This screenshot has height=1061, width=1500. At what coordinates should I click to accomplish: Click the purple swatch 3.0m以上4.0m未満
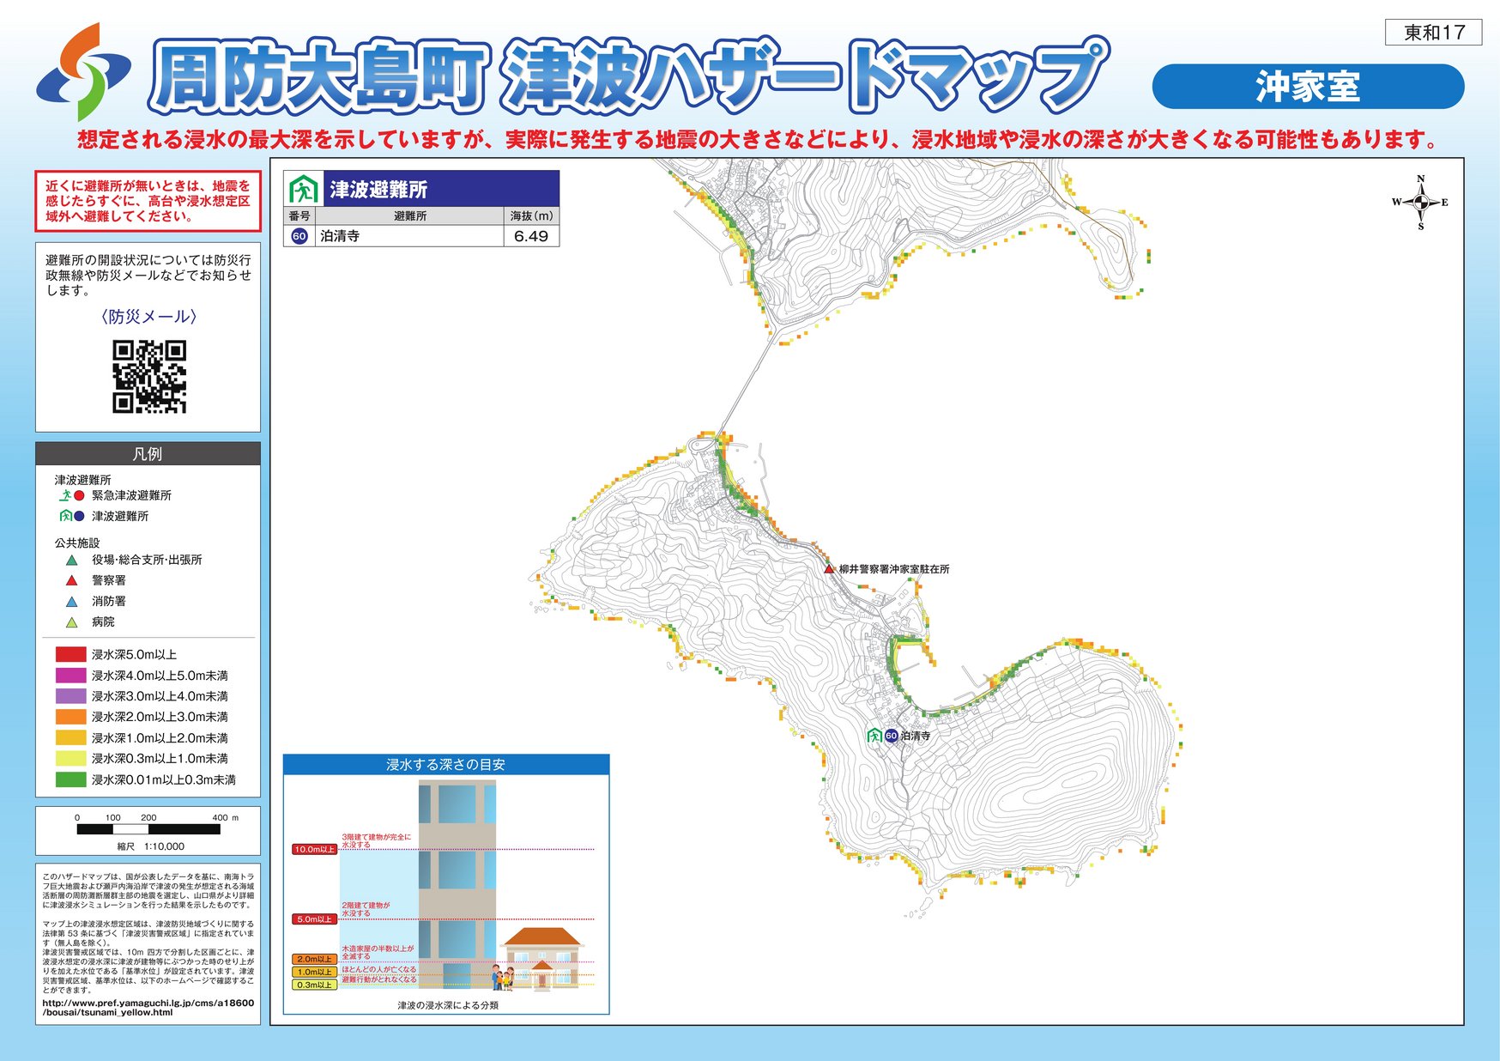point(71,696)
